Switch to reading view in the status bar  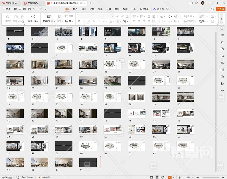point(163,177)
